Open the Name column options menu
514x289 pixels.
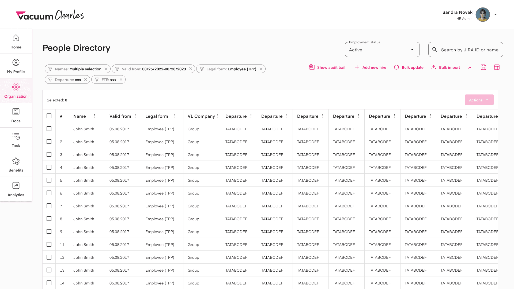pyautogui.click(x=95, y=116)
